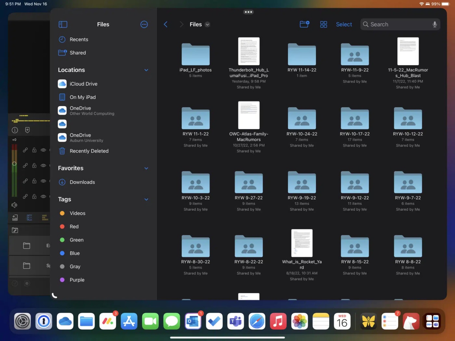Select iCloud Drive in the sidebar
Screen dimensions: 455x341
(x=84, y=84)
